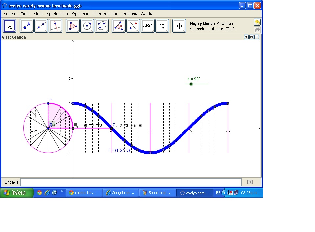Switch to the 'Seno1.bmp ...' taskbar window
315x232 pixels.
pyautogui.click(x=158, y=193)
